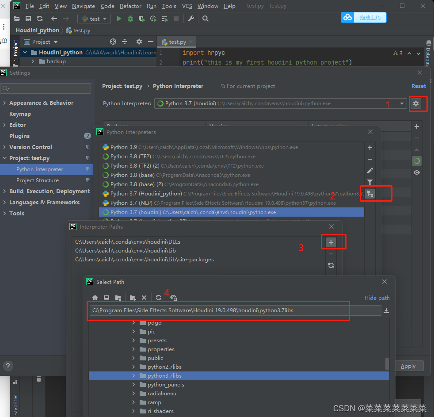Toggle show early releases eye icon

[x=417, y=172]
